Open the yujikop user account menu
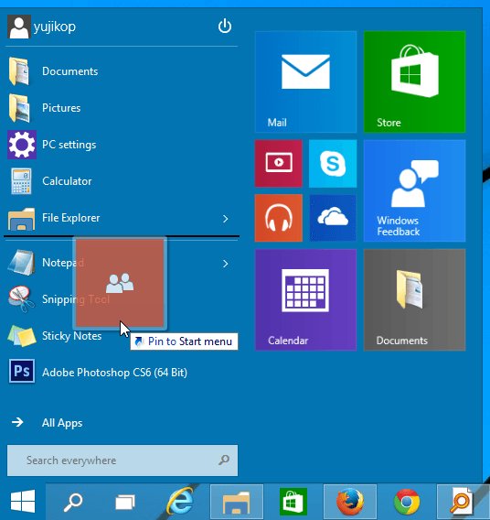 click(x=42, y=27)
